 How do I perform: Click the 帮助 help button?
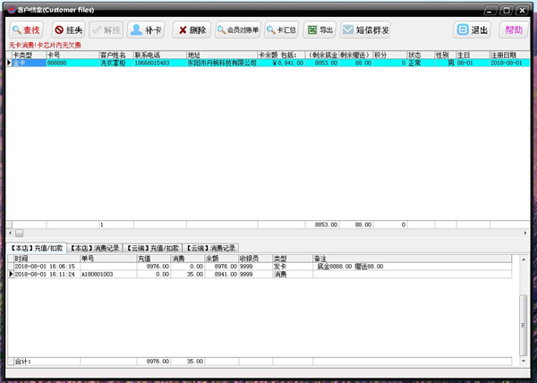(513, 30)
